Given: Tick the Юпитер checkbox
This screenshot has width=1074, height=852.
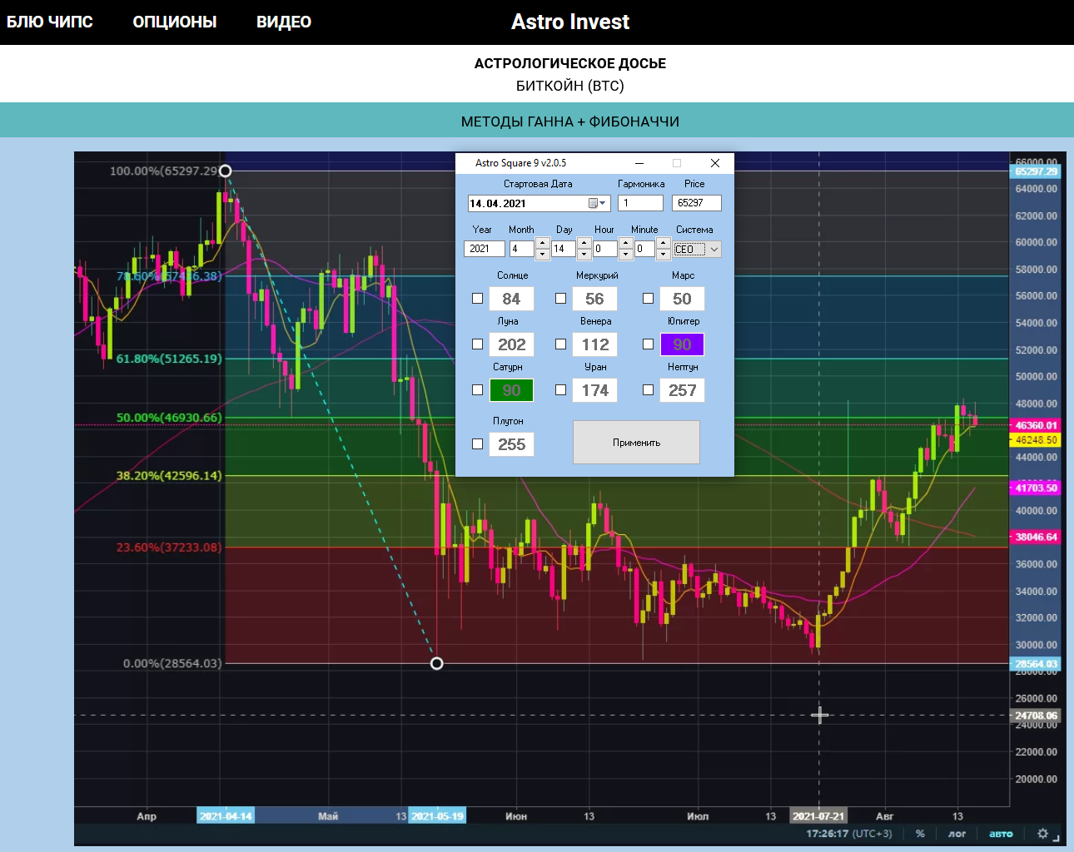Looking at the screenshot, I should [x=648, y=344].
